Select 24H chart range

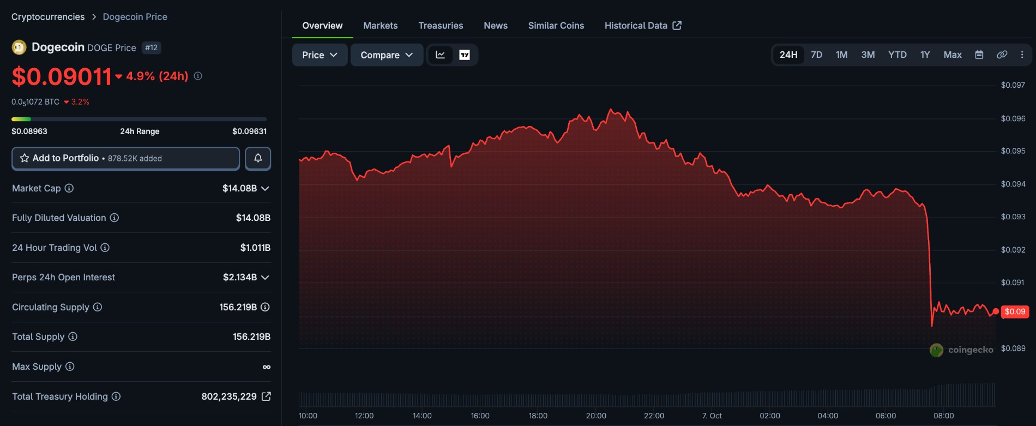pyautogui.click(x=788, y=55)
